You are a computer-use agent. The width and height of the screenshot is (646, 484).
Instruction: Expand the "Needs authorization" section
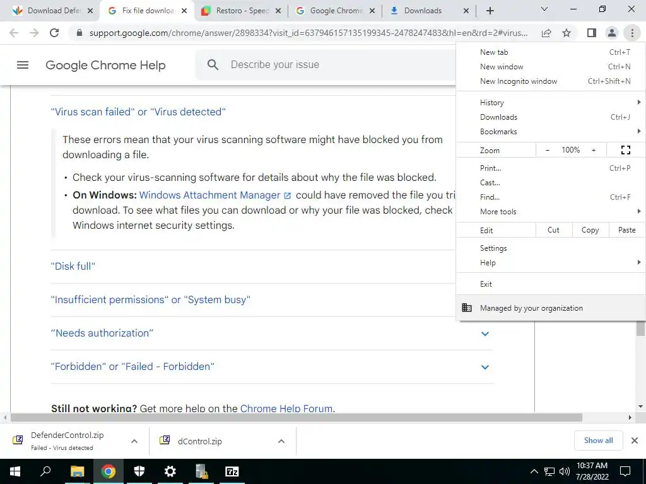[485, 333]
